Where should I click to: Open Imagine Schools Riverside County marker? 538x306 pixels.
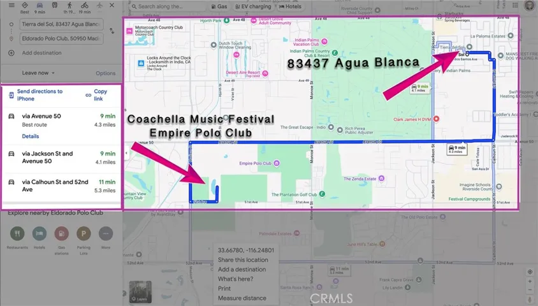pos(499,187)
